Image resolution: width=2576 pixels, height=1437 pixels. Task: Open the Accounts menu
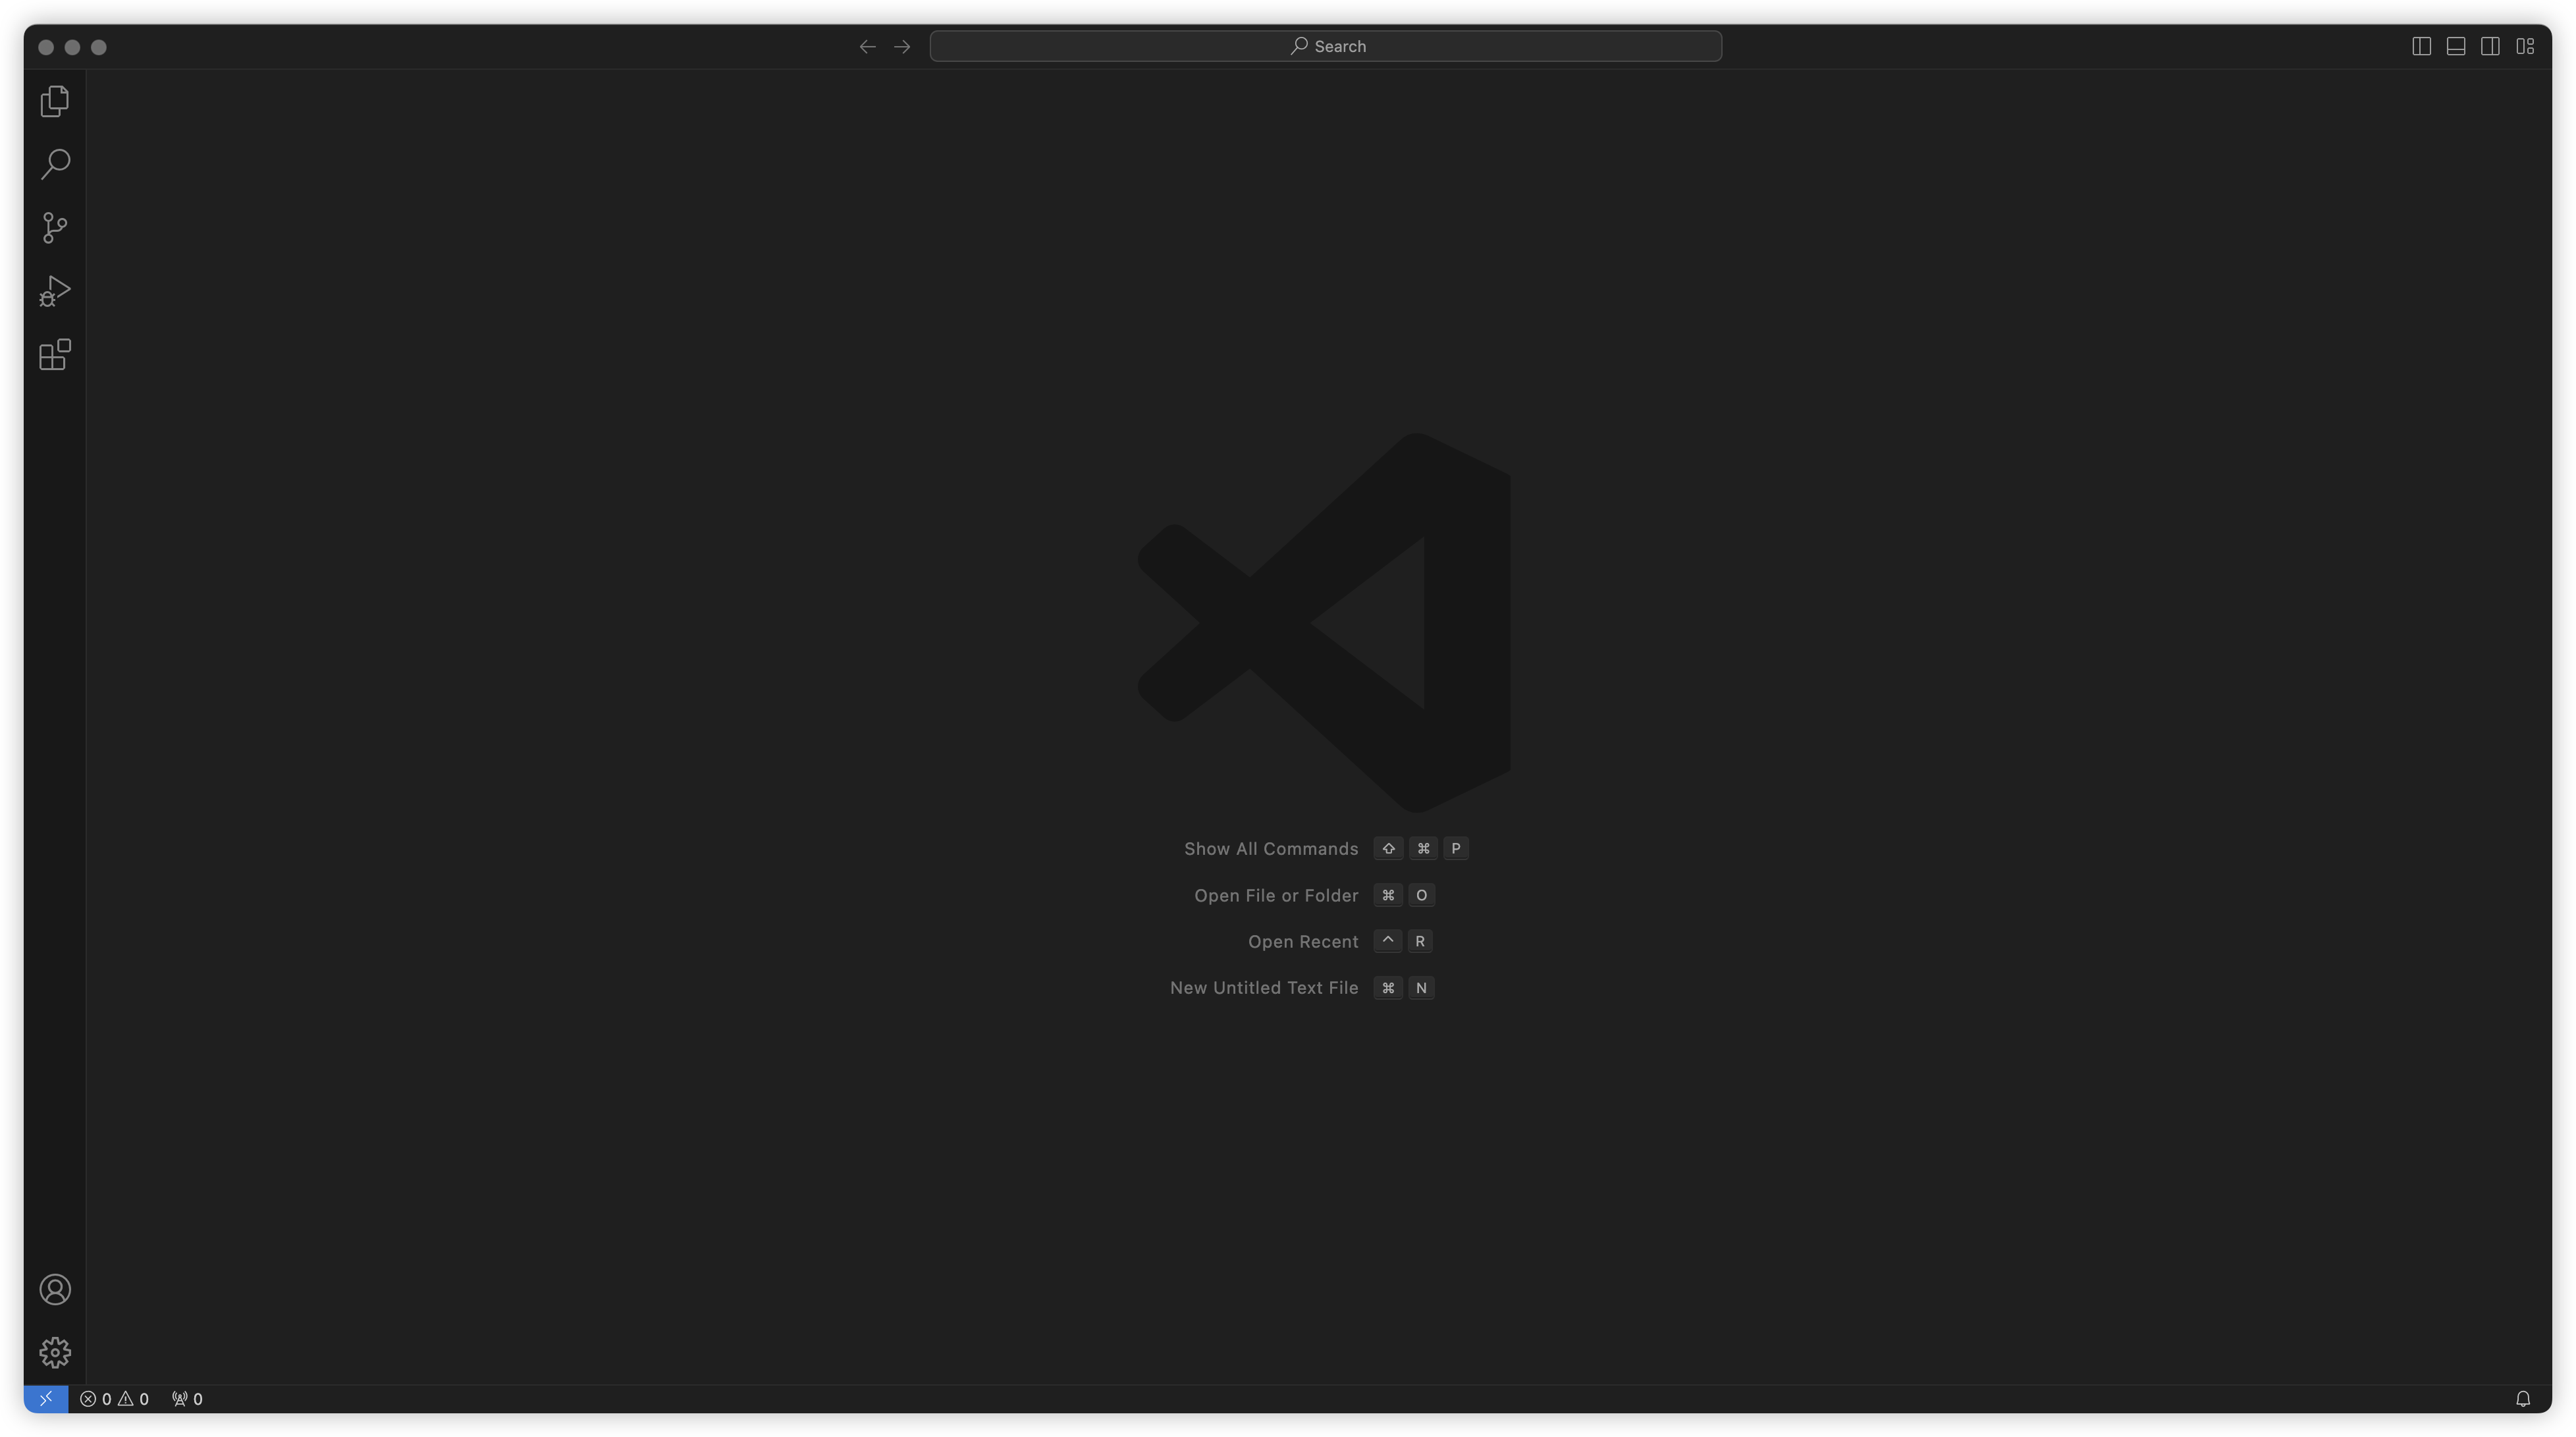pyautogui.click(x=55, y=1289)
